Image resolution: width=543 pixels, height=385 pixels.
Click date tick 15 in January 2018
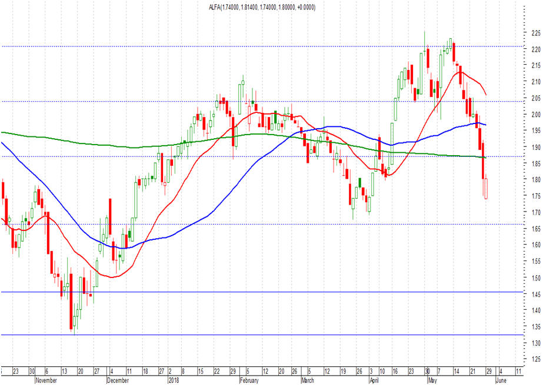(x=201, y=371)
